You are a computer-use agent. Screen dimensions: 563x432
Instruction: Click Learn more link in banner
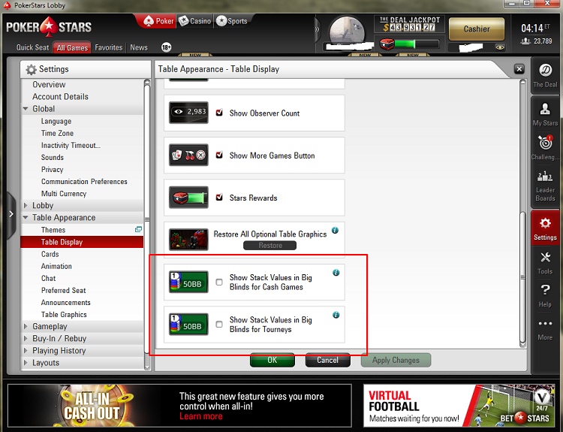coord(201,416)
